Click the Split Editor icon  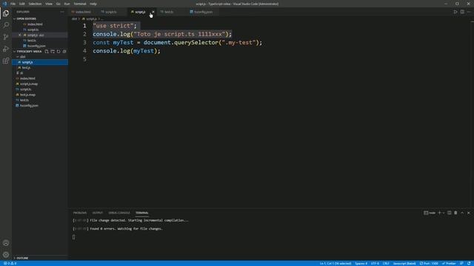click(462, 12)
